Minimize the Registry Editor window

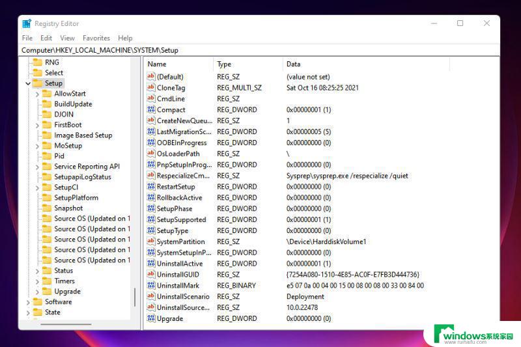[x=434, y=23]
